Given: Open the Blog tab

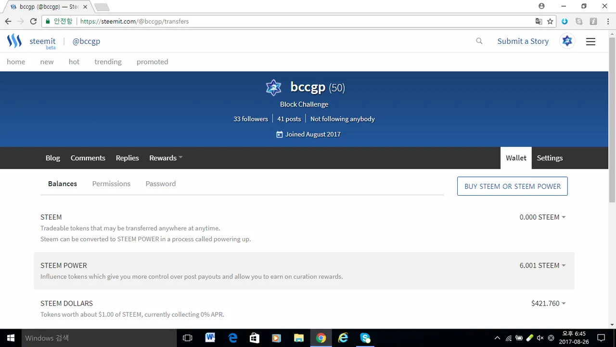Looking at the screenshot, I should pyautogui.click(x=53, y=158).
